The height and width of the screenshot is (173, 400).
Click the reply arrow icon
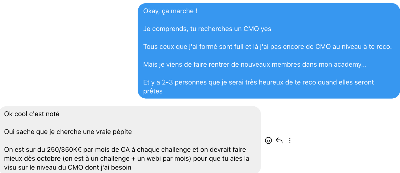[279, 140]
